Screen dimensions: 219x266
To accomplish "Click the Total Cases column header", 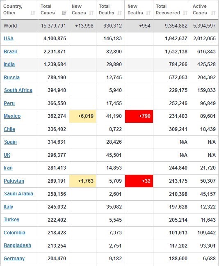I will [x=53, y=10].
